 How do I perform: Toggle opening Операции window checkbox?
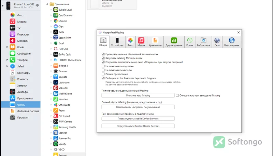pos(103,62)
